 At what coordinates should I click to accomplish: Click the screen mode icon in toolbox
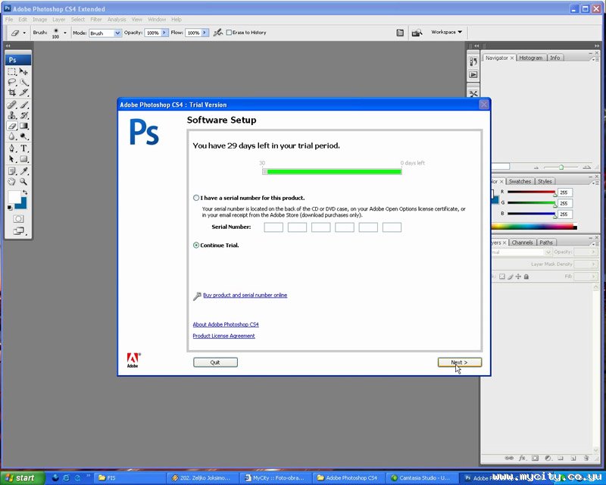pyautogui.click(x=18, y=231)
